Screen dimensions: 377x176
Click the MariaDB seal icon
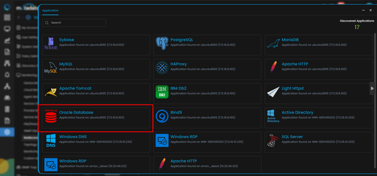point(273,43)
